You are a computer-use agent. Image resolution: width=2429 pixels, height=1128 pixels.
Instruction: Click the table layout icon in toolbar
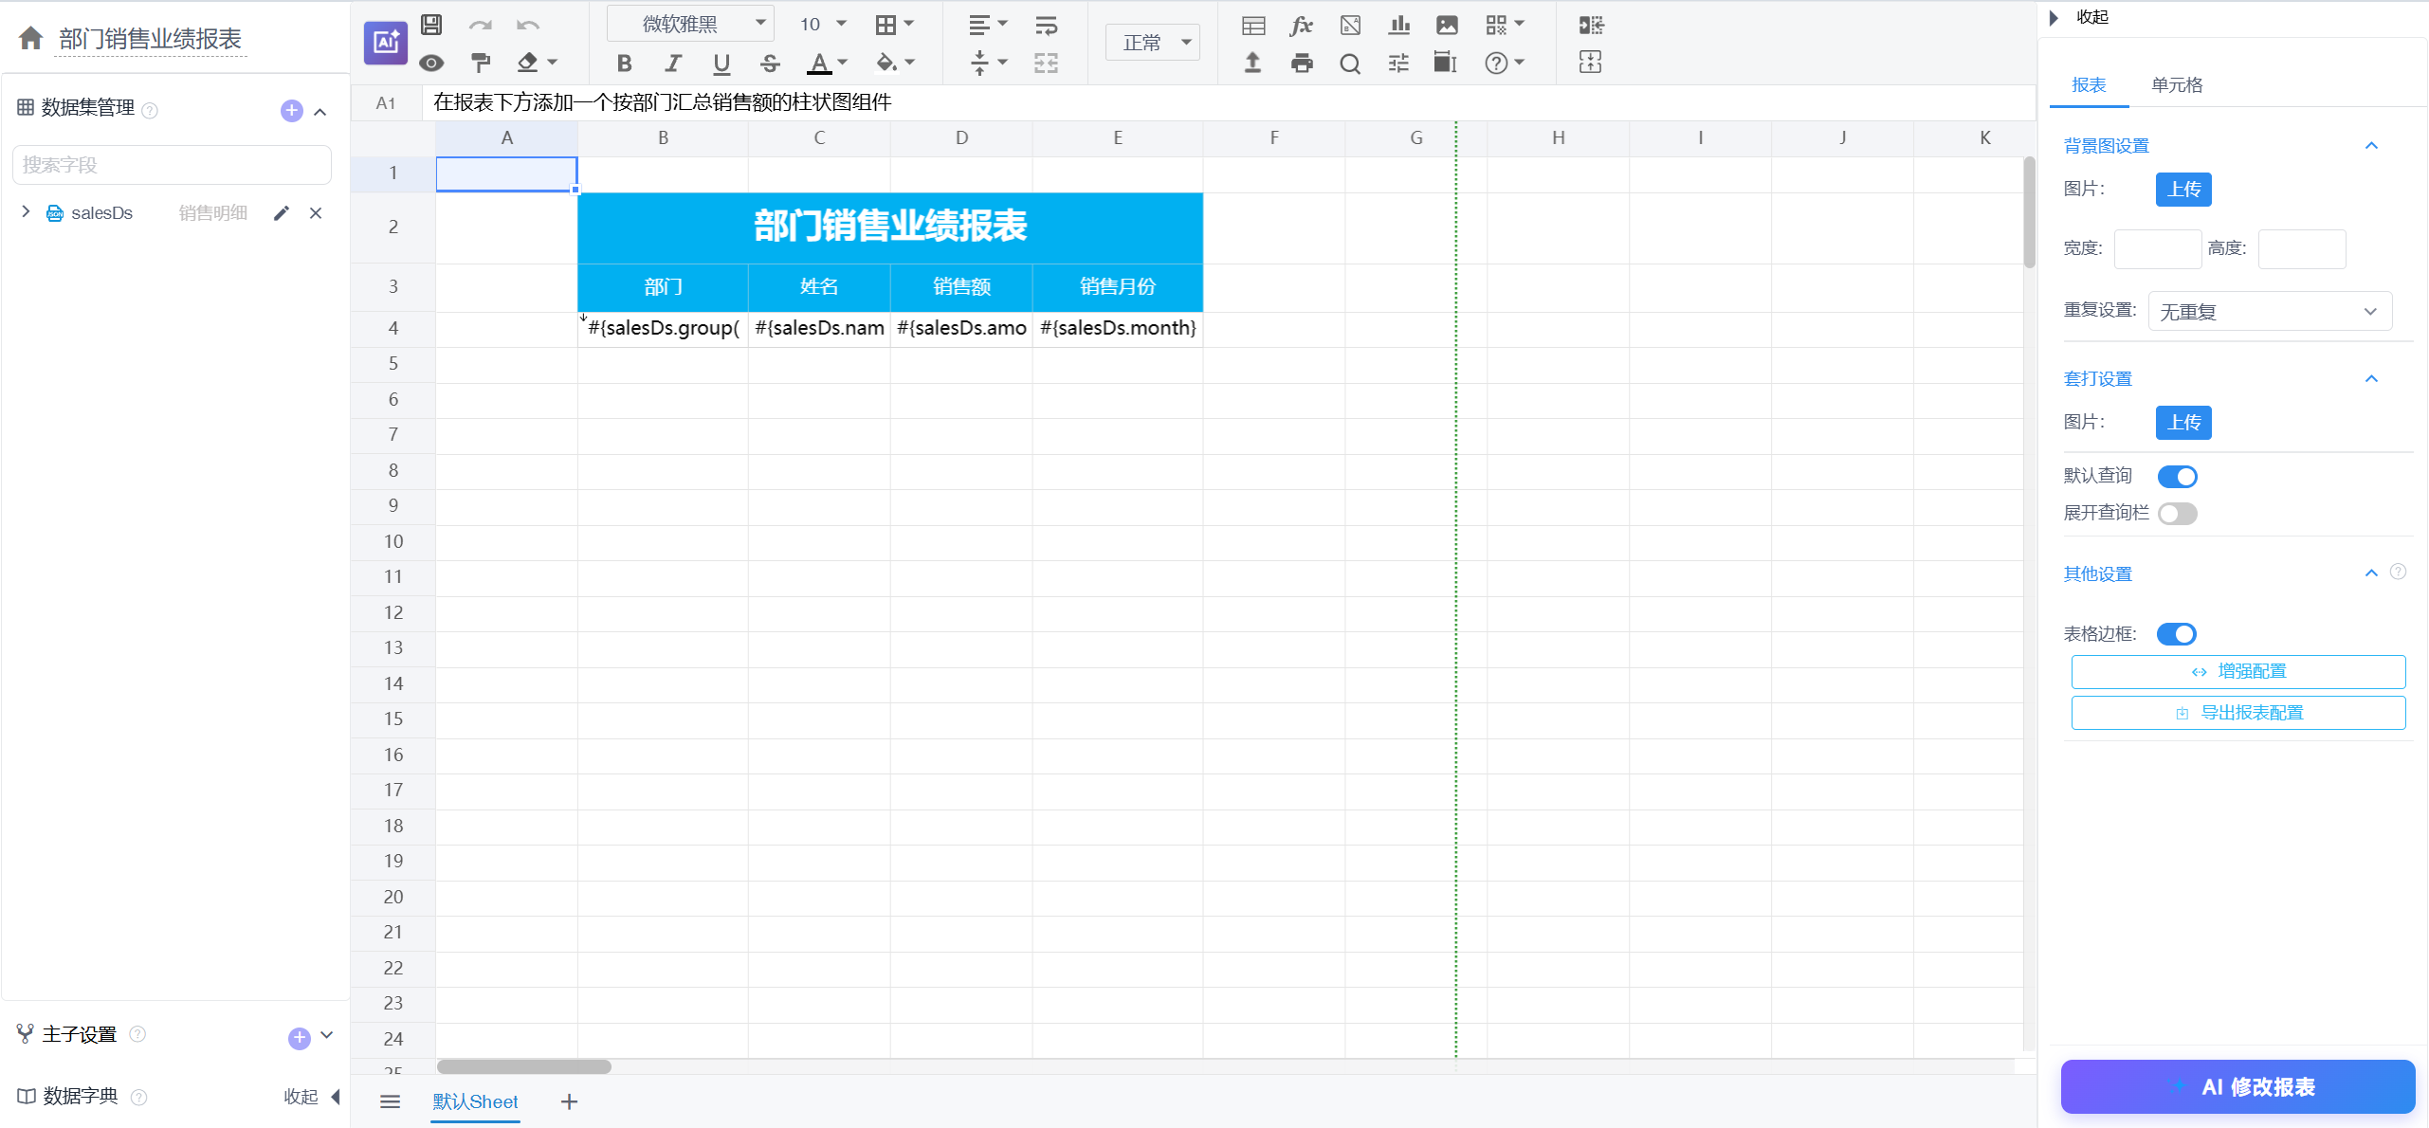1253,25
